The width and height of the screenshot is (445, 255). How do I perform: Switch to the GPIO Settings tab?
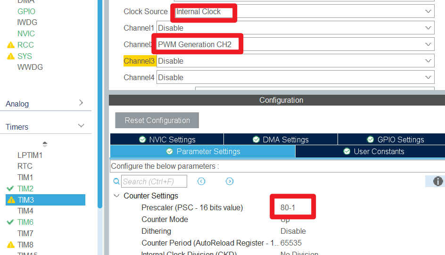tap(392, 140)
